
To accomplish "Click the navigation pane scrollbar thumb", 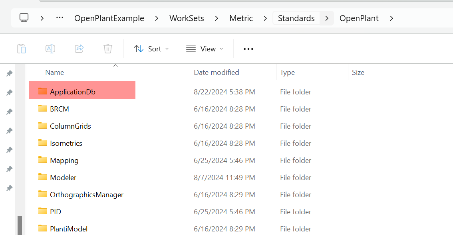I will coord(20,225).
